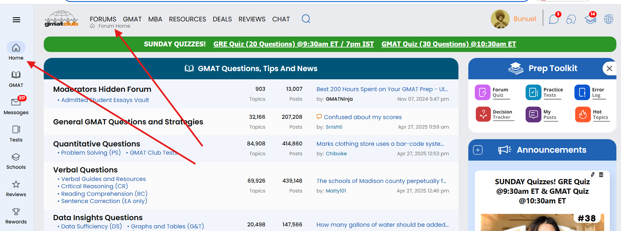Screen dimensions: 621x231
Task: Open the Tests icon in sidebar
Action: pyautogui.click(x=16, y=130)
